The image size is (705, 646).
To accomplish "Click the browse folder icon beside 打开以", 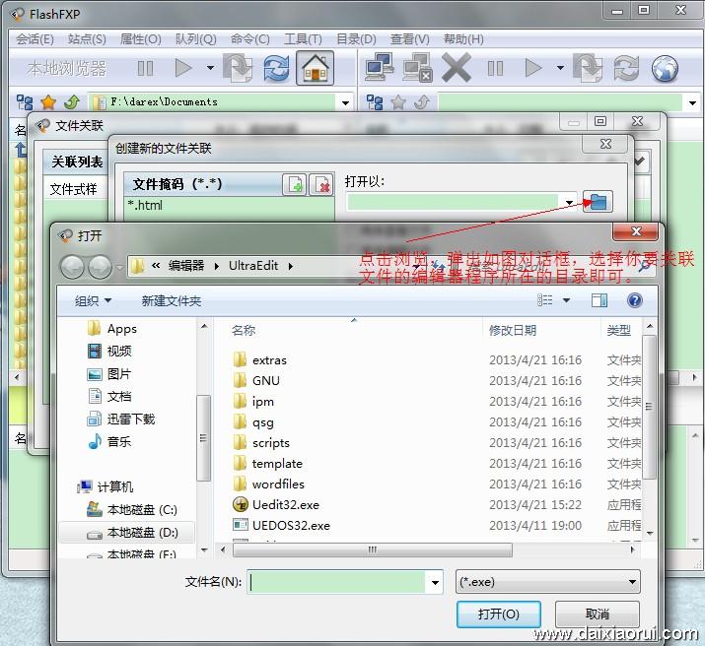I will pyautogui.click(x=598, y=202).
